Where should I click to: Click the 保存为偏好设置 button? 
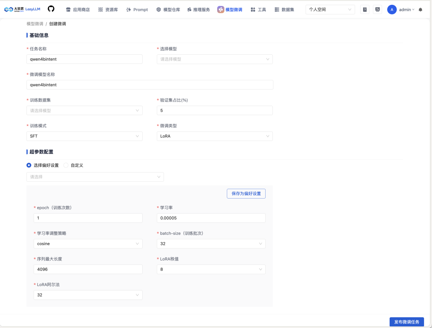click(x=246, y=194)
